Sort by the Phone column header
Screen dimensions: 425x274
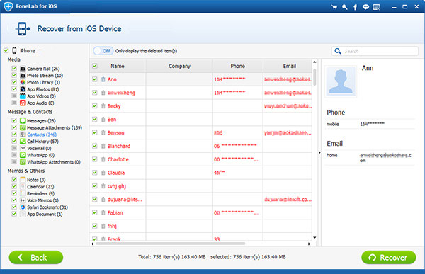click(x=238, y=66)
